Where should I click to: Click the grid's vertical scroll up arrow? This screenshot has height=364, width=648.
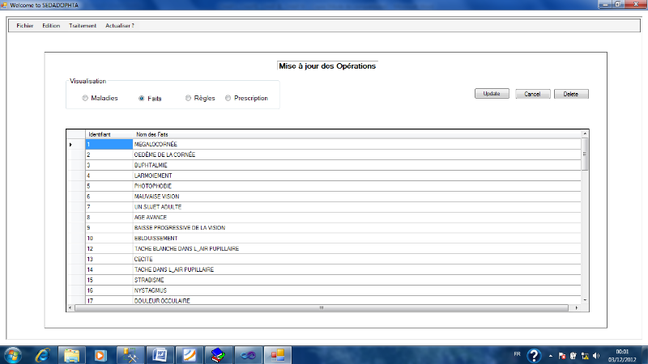585,133
